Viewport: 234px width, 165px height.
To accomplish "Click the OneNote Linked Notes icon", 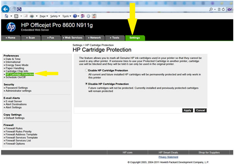I will tap(83, 16).
